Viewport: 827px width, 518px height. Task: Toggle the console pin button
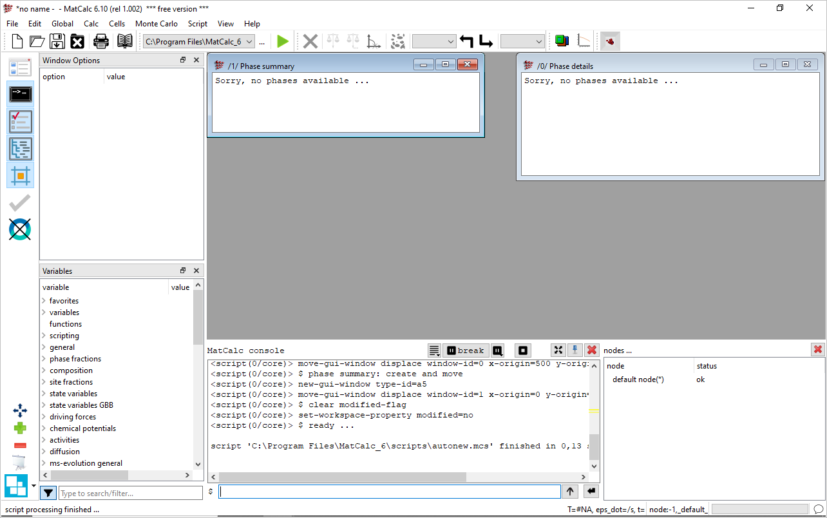coord(575,350)
